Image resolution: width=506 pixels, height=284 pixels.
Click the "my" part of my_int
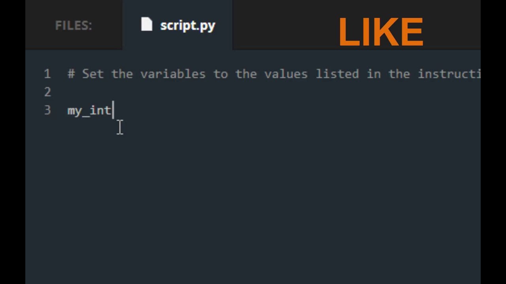tap(74, 111)
